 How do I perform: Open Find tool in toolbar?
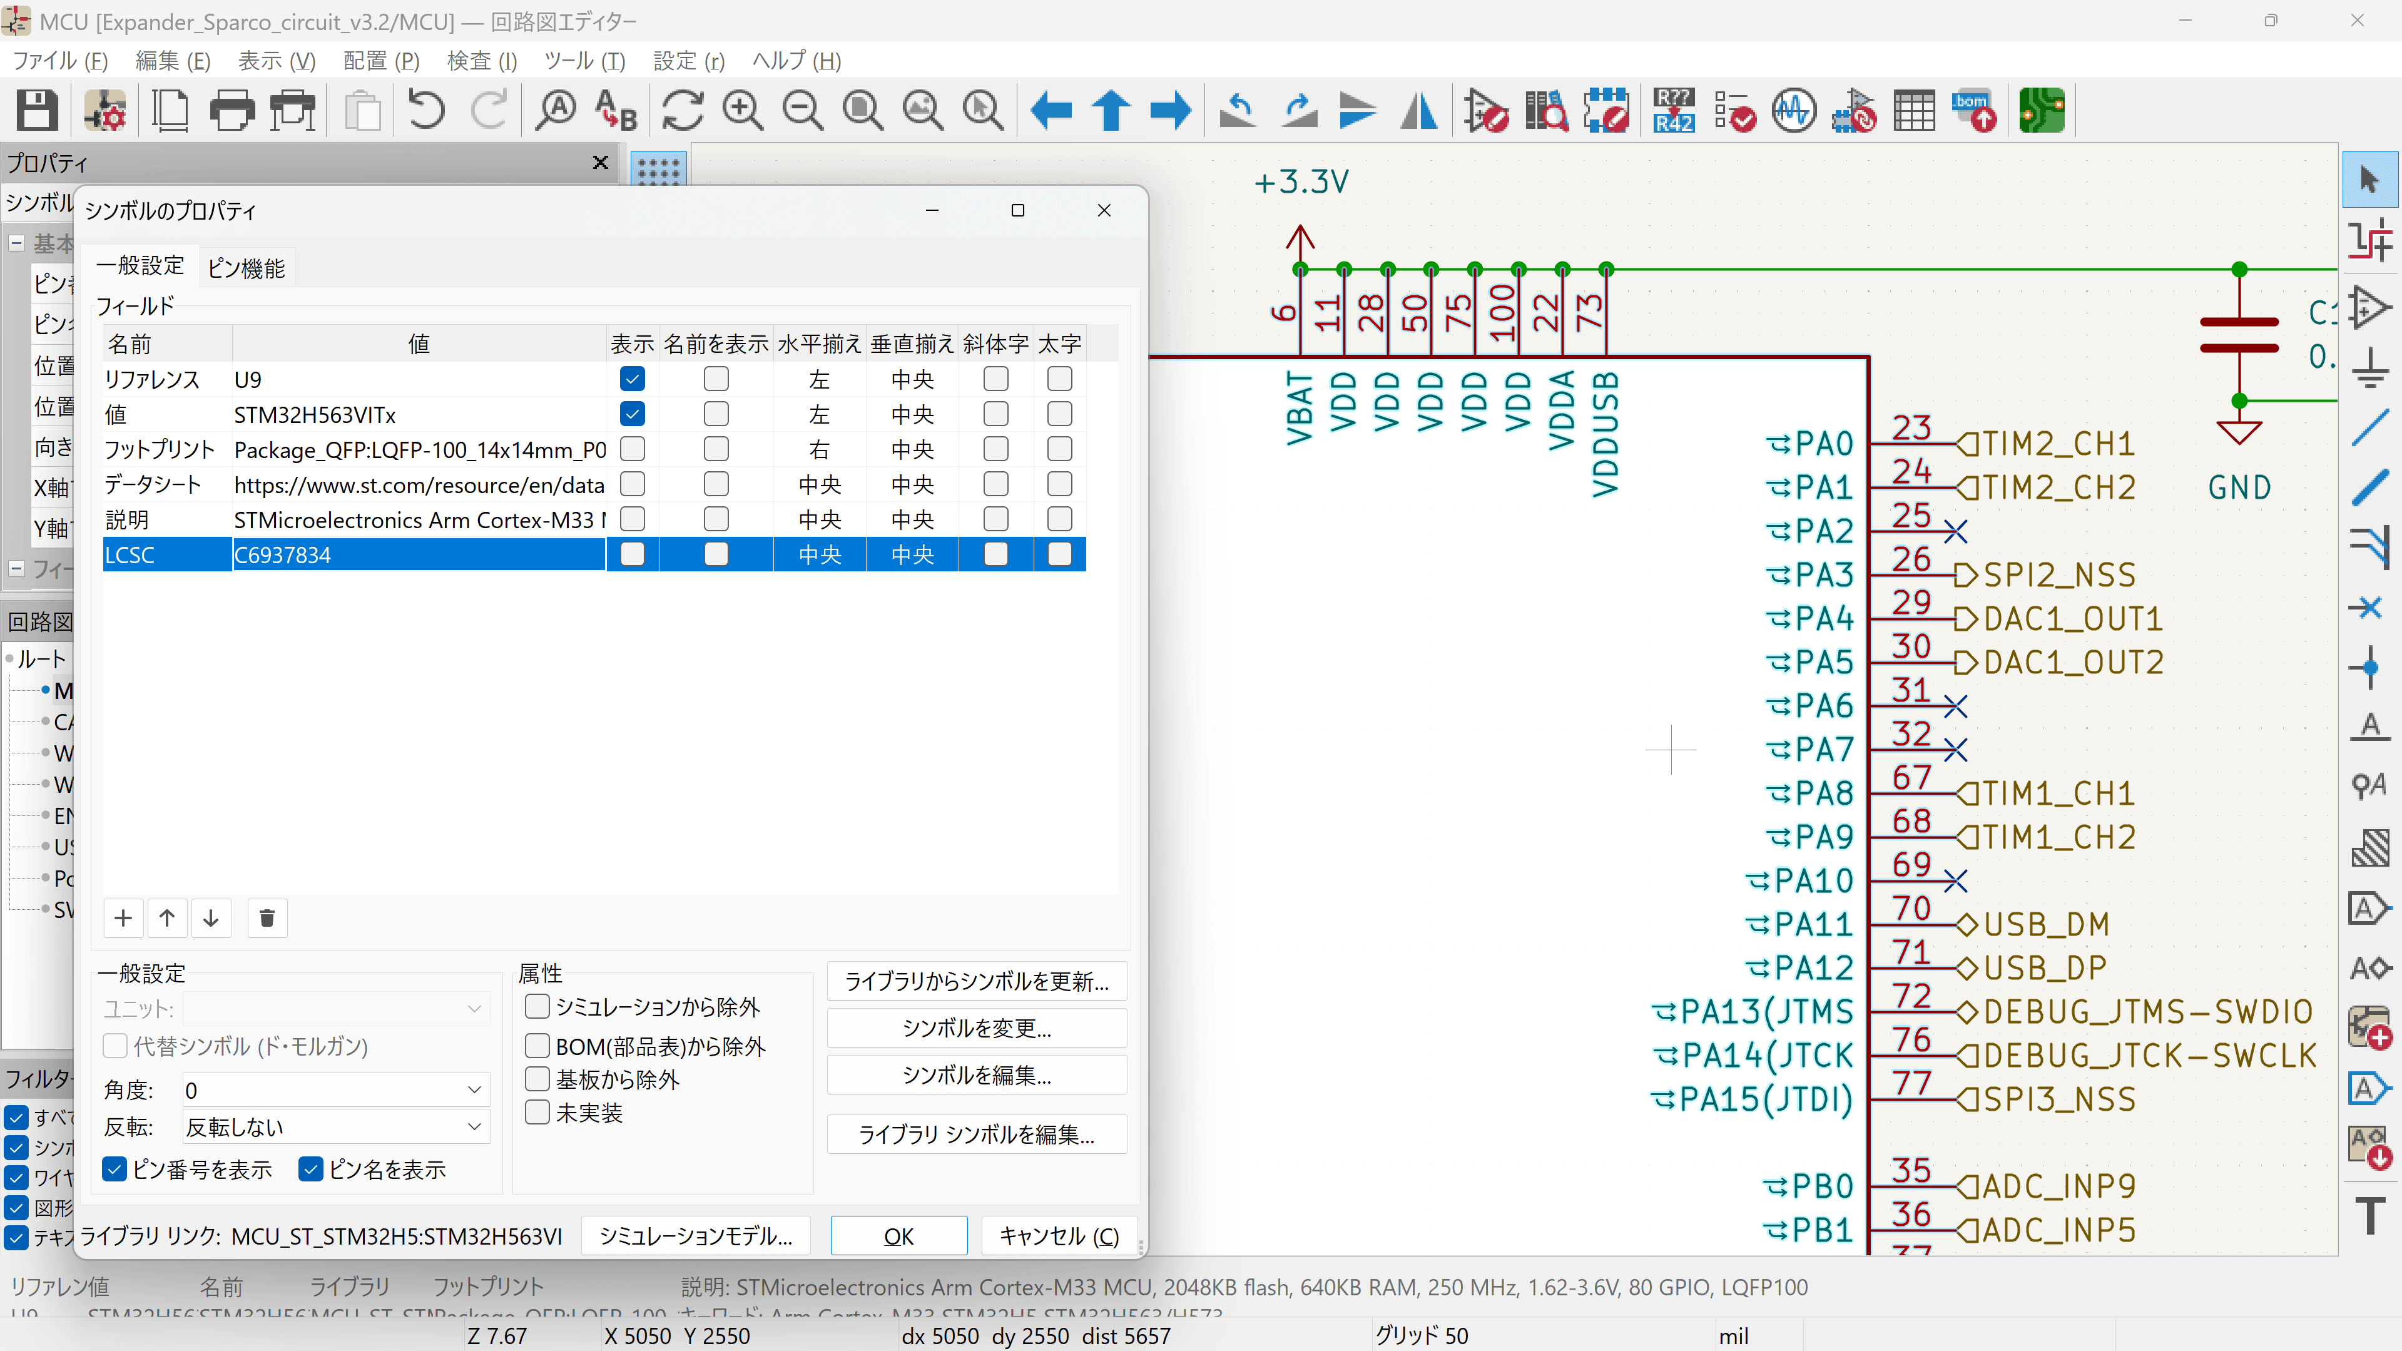pos(556,111)
